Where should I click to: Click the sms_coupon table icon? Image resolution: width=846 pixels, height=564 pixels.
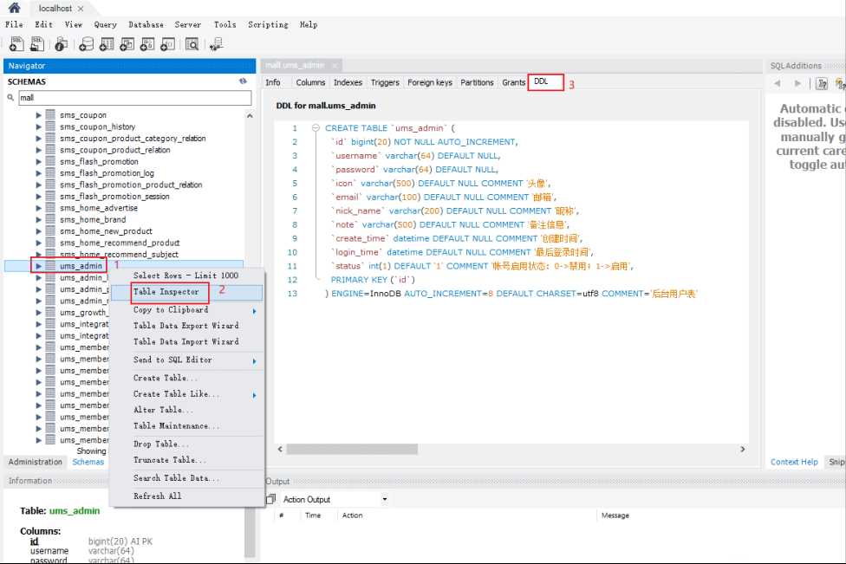50,115
